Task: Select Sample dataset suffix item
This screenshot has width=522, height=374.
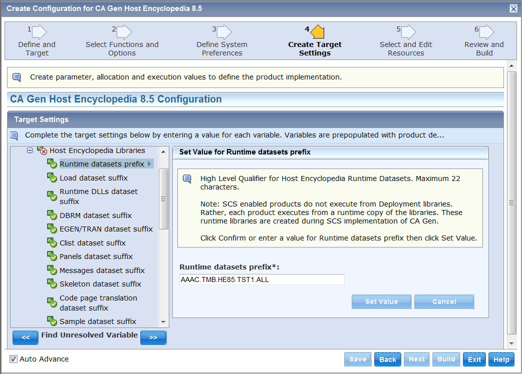Action: pos(98,321)
